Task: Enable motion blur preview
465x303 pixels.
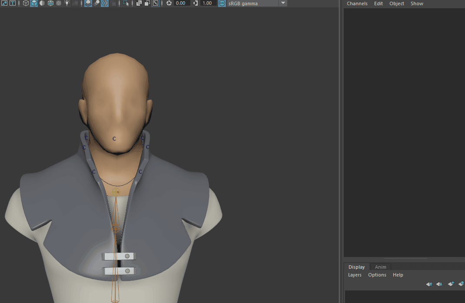Action: pos(96,4)
